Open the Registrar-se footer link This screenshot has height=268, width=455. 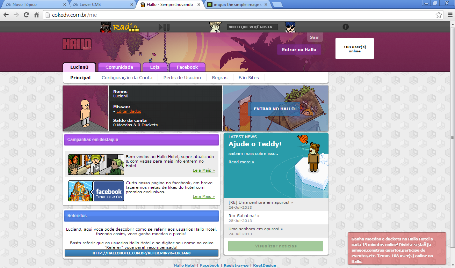(236, 266)
